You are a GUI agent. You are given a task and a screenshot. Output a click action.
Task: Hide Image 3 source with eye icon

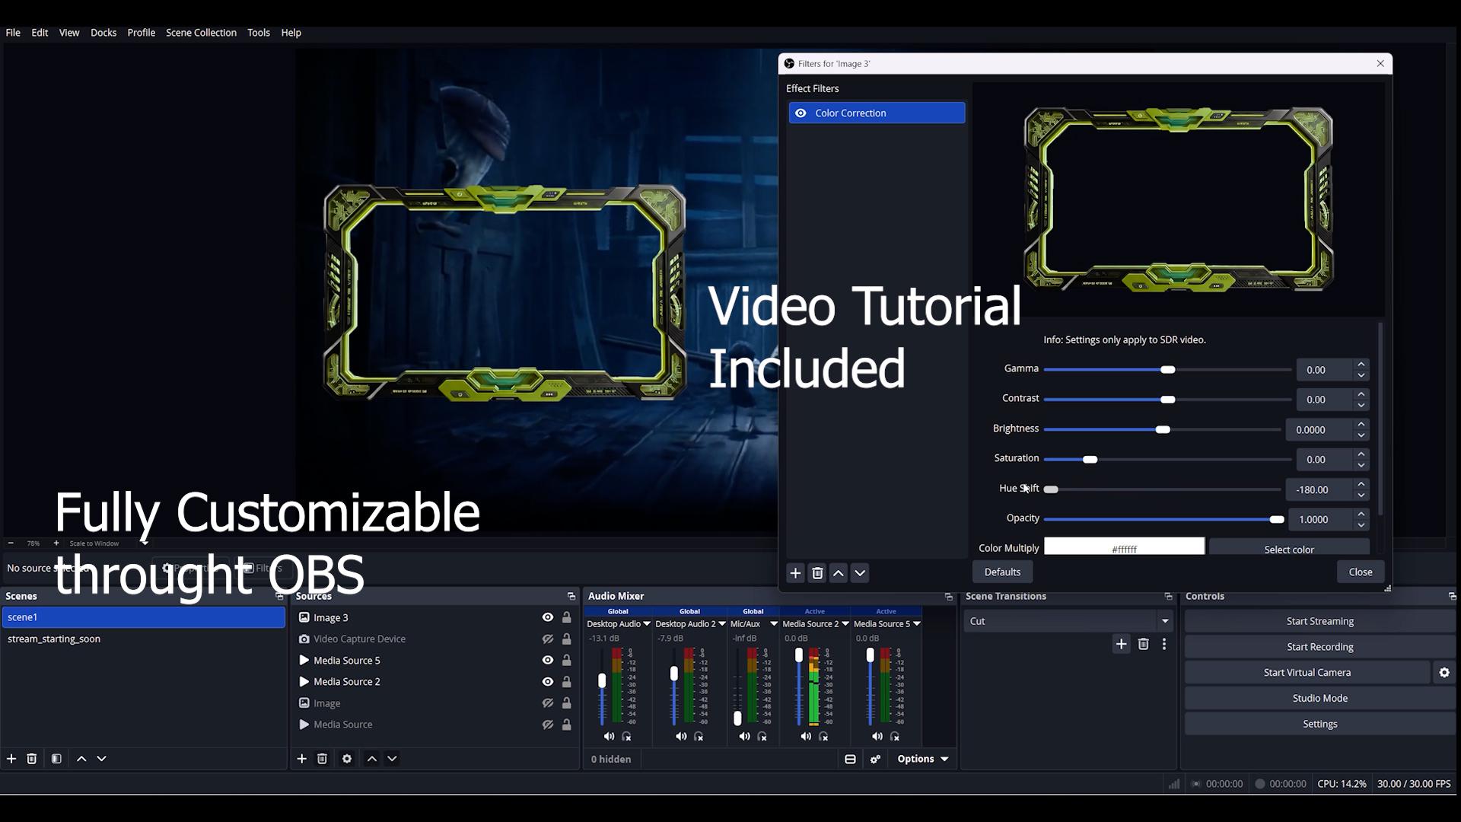tap(548, 618)
